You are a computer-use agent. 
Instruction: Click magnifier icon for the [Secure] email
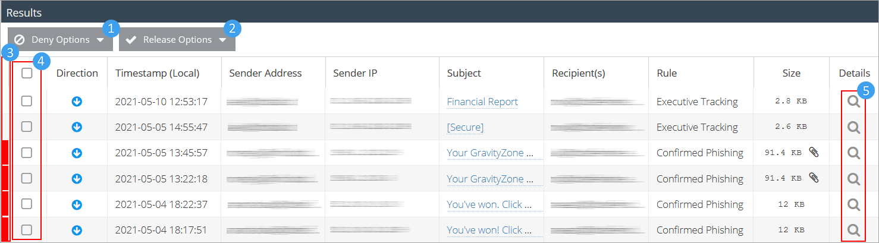point(853,127)
